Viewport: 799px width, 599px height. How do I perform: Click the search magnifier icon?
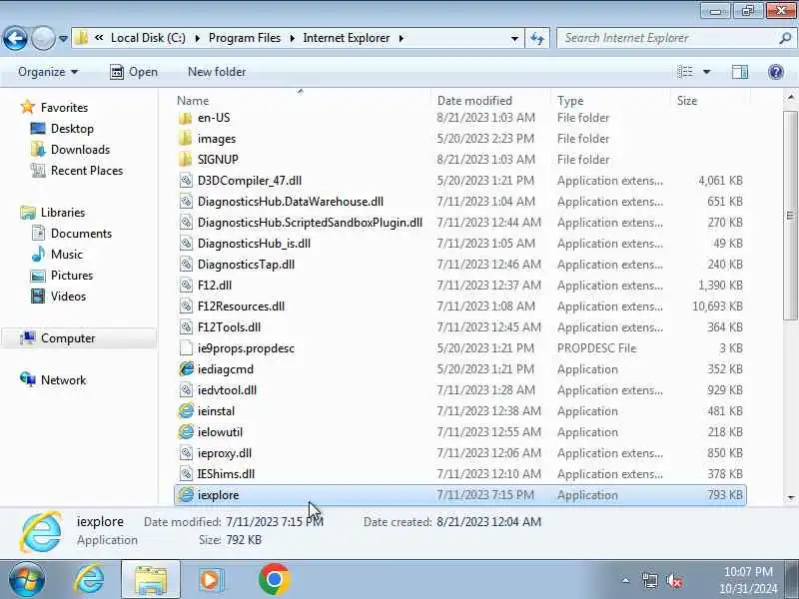(x=785, y=38)
